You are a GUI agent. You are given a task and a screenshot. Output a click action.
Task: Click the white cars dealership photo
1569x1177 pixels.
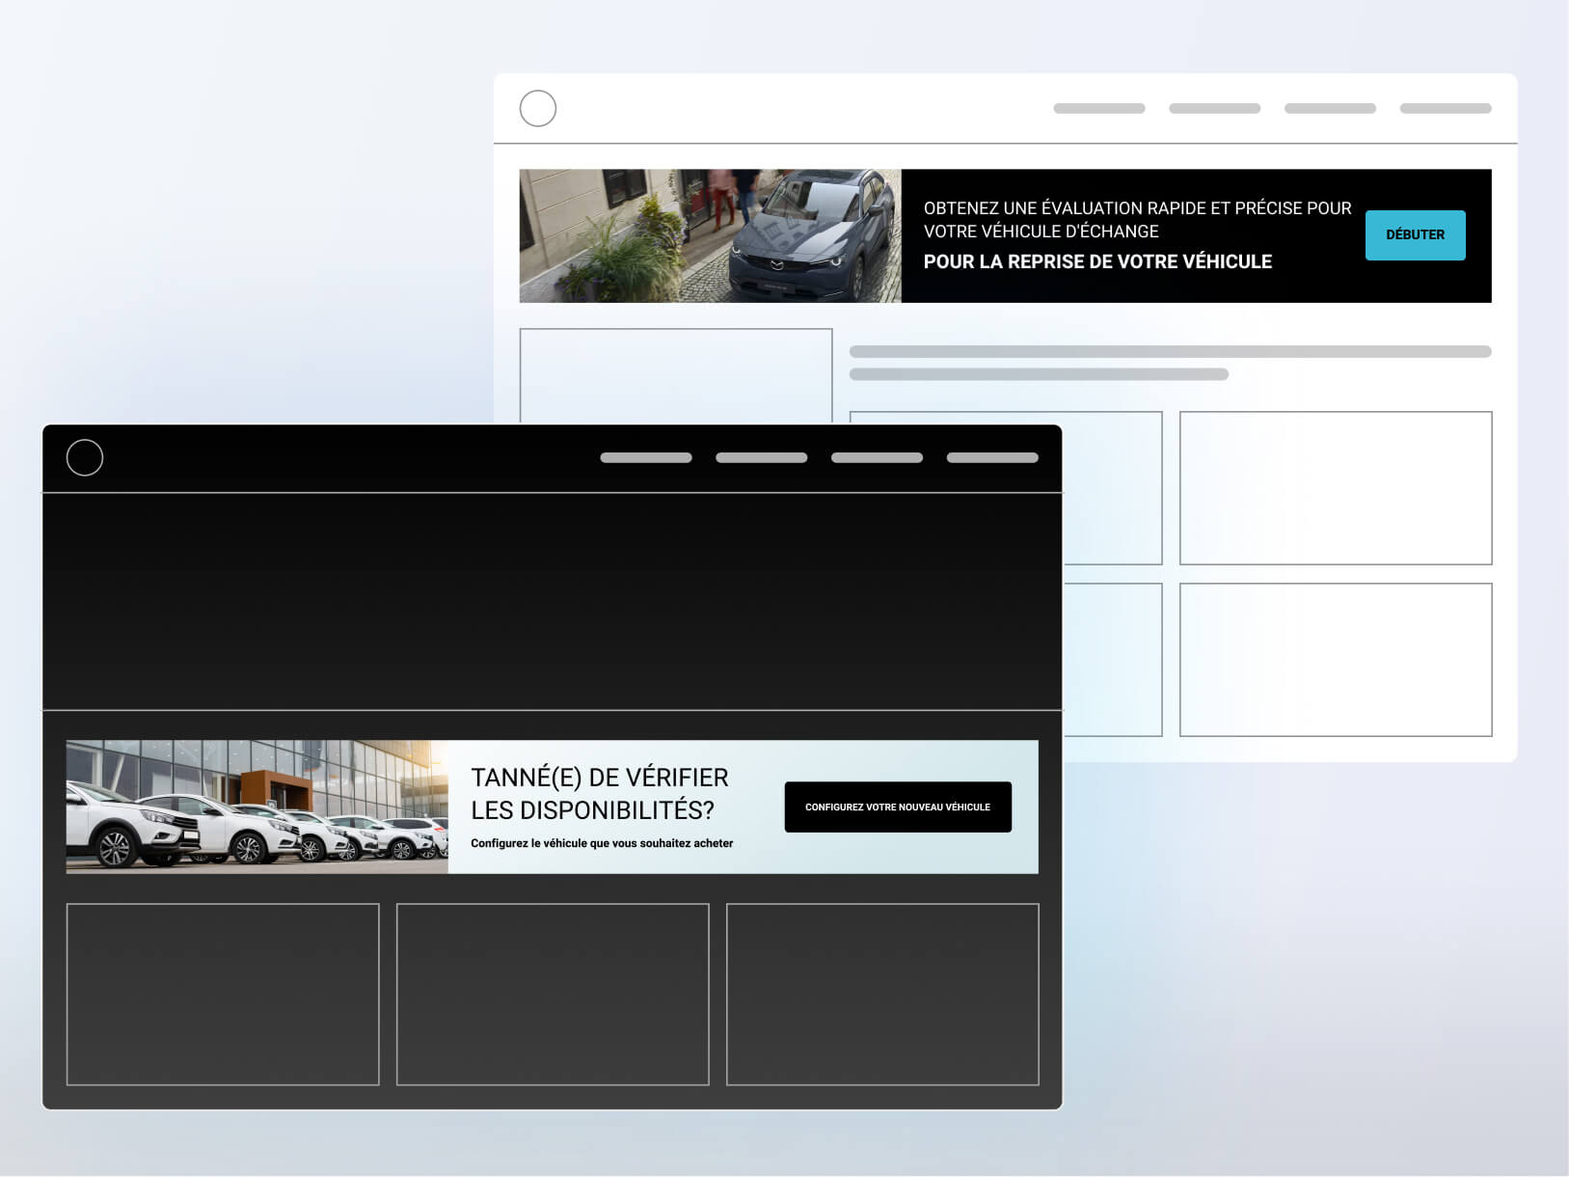257,807
